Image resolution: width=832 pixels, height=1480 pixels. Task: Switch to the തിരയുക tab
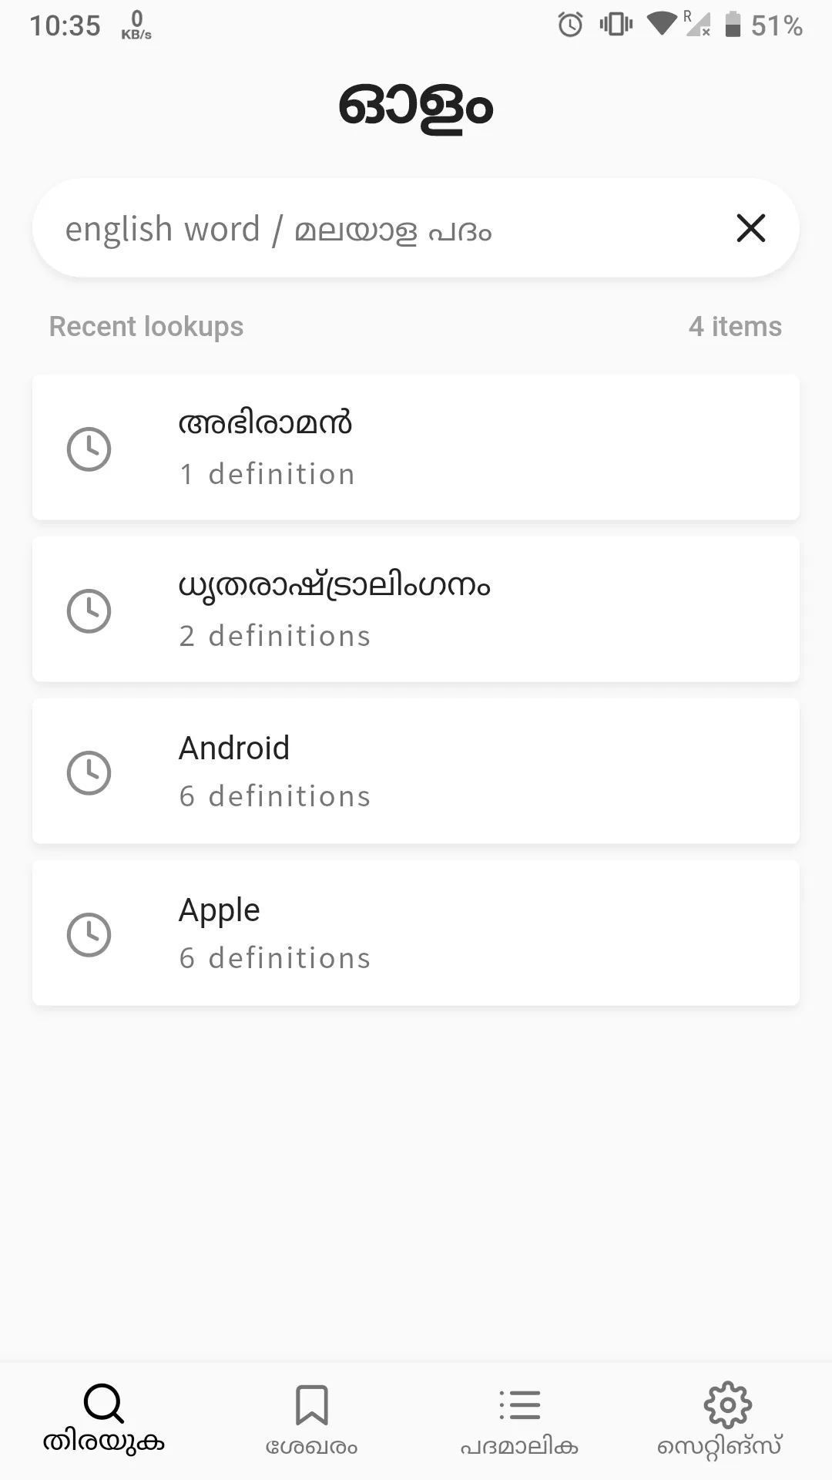click(103, 1441)
